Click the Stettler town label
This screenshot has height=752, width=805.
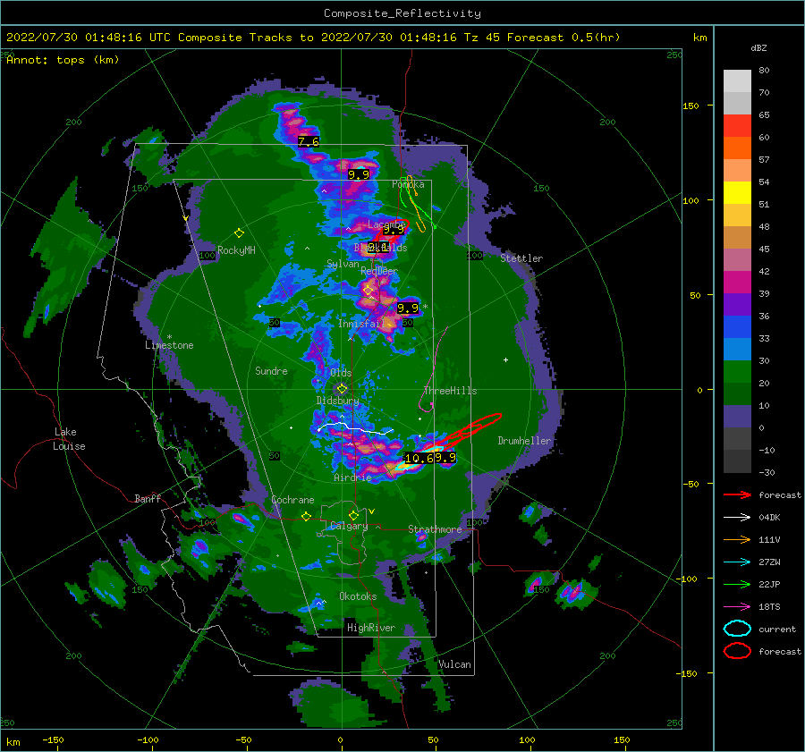[x=521, y=258]
